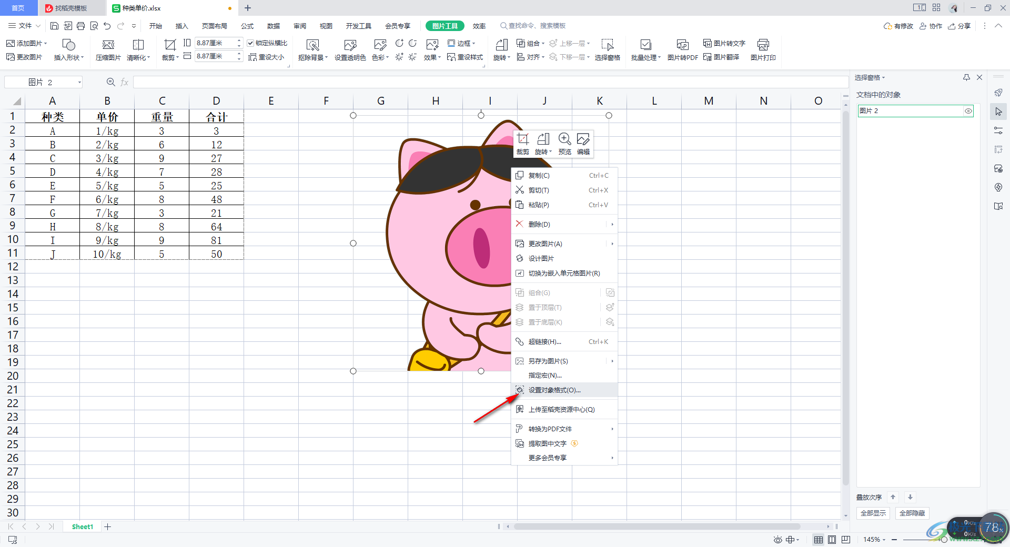Open the Start (开始) ribbon tab
The height and width of the screenshot is (547, 1010).
(x=156, y=26)
